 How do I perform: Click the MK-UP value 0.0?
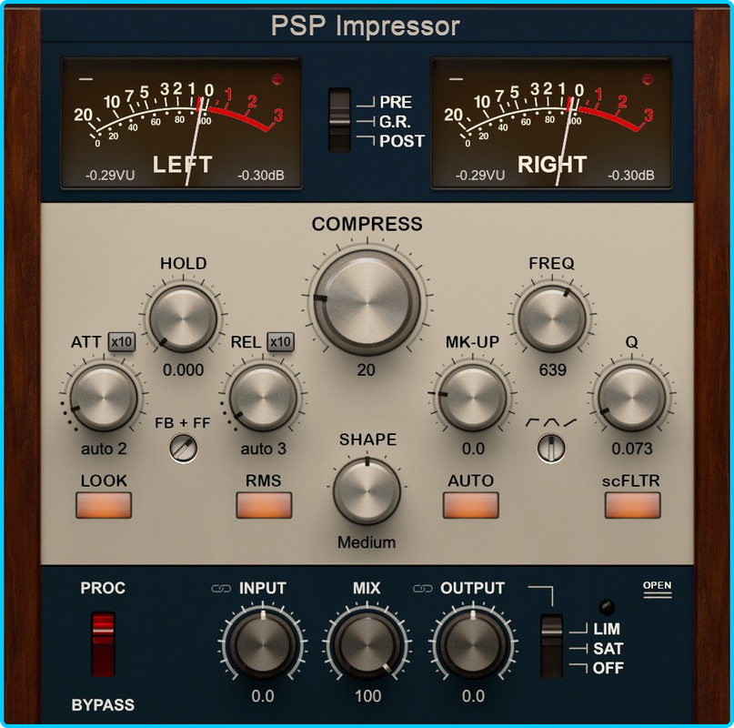[473, 449]
